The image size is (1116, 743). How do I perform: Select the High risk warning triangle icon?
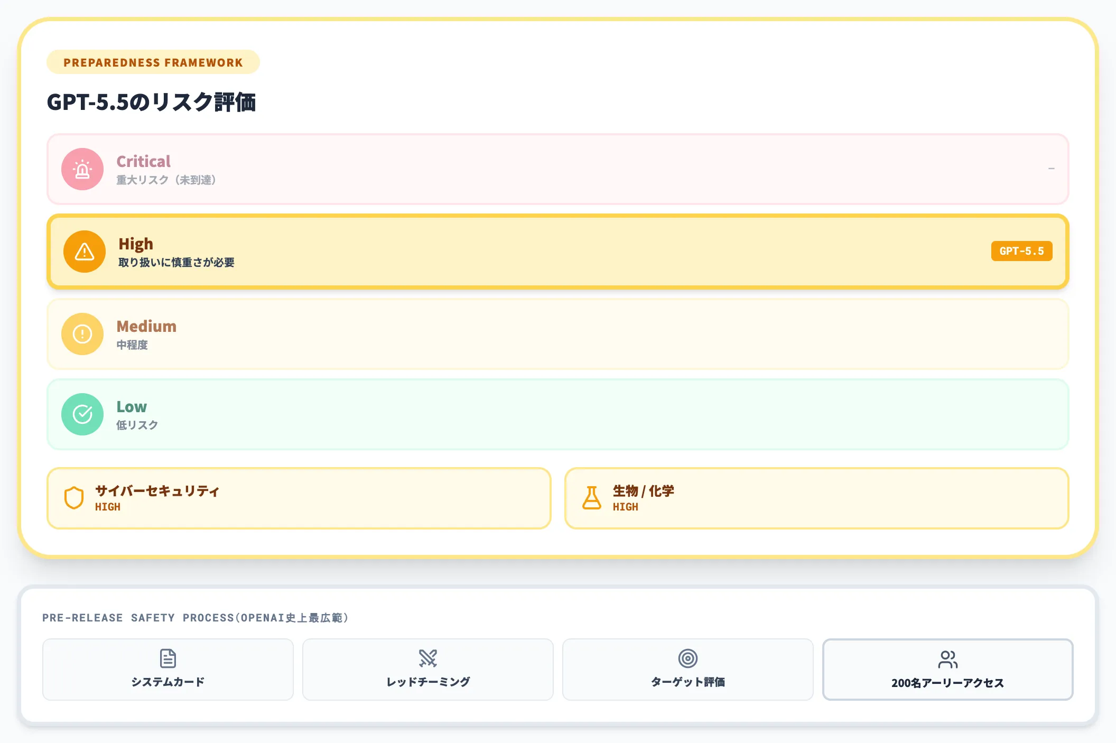tap(84, 252)
